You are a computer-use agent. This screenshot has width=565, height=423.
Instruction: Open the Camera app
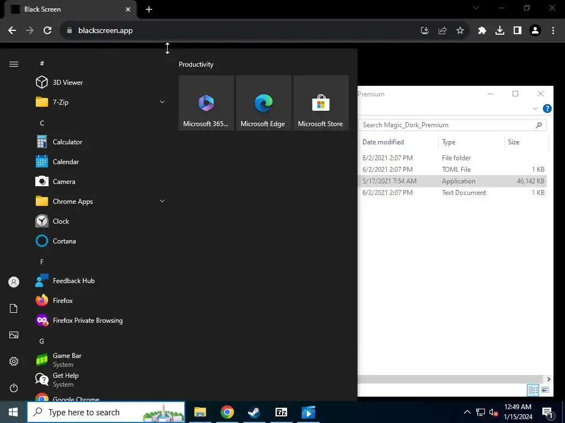click(101, 181)
